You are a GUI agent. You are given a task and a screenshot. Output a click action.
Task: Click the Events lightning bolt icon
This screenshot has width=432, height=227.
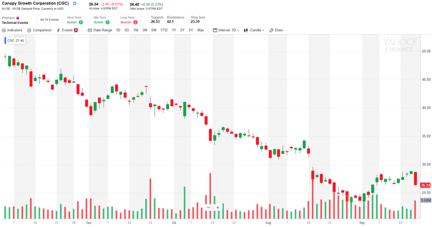pyautogui.click(x=58, y=30)
